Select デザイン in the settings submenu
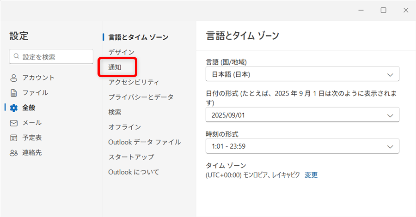 pos(121,52)
